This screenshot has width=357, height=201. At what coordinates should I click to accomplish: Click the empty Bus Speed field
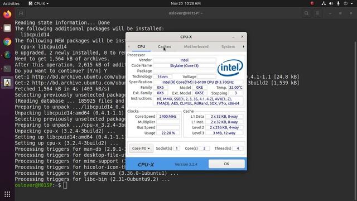point(168,128)
